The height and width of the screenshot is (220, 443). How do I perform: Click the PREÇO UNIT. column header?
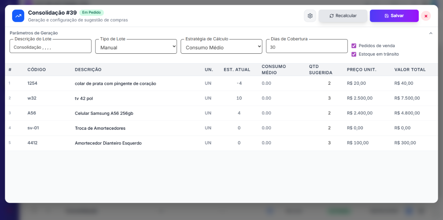click(362, 69)
